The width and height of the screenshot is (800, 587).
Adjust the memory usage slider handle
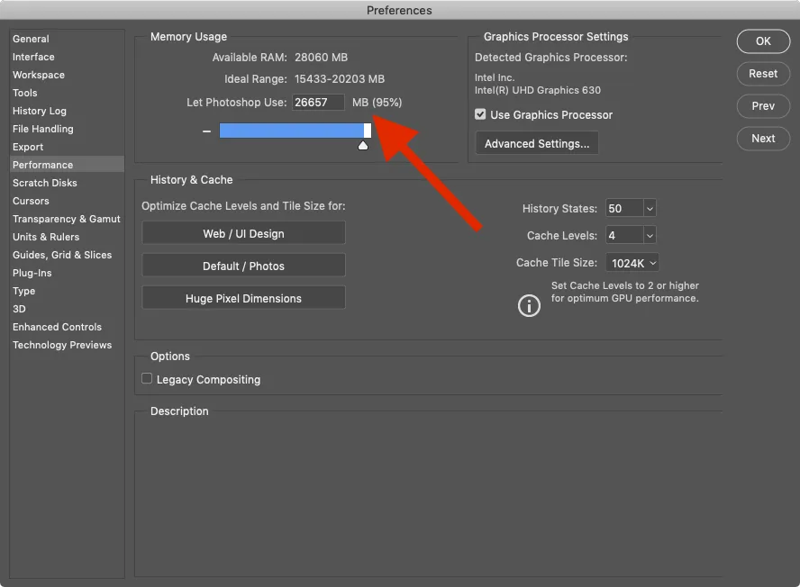(367, 131)
